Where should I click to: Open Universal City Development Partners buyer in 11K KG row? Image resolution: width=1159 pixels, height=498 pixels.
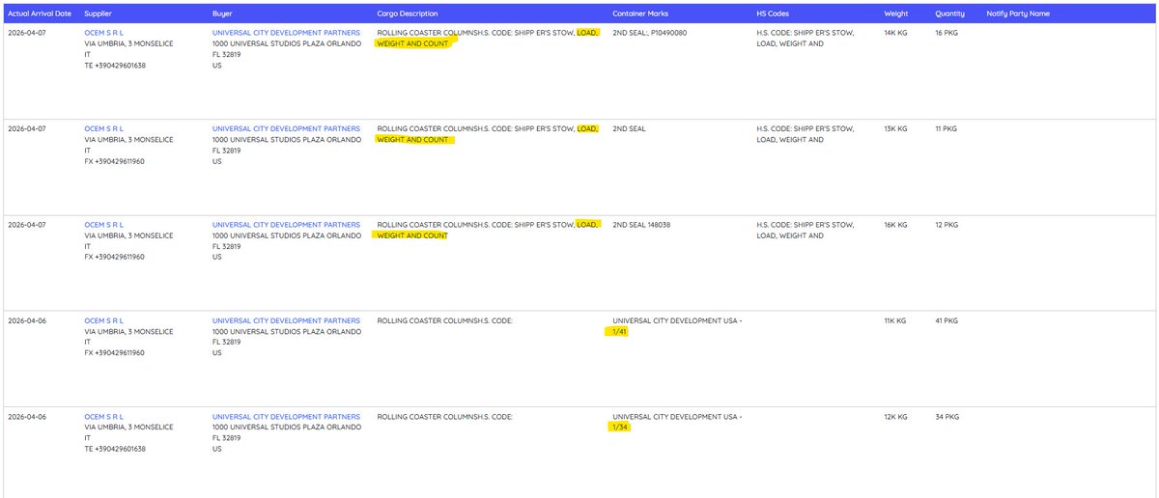pos(286,320)
